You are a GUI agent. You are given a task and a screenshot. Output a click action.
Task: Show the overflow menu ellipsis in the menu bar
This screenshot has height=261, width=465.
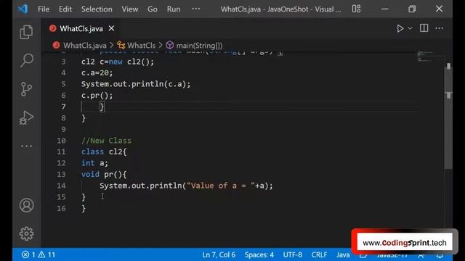coord(195,9)
